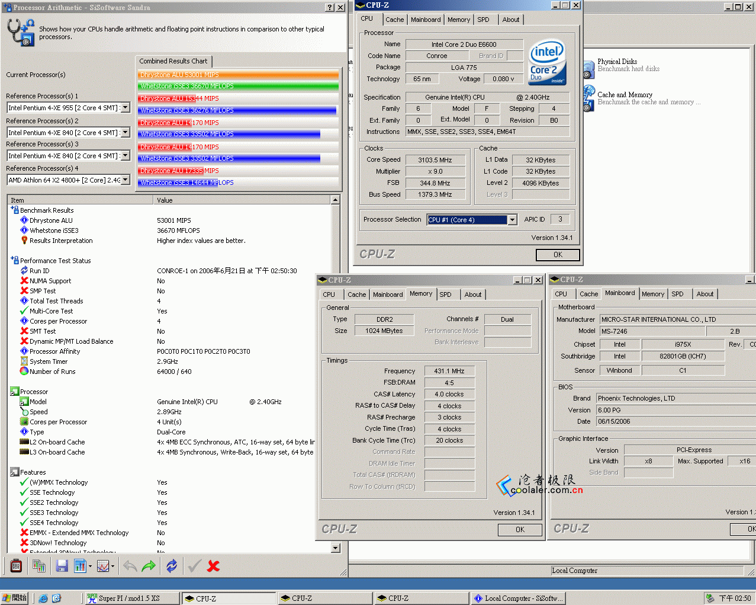Screen dimensions: 756x605
Task: Open the Start menu button
Action: (15, 598)
